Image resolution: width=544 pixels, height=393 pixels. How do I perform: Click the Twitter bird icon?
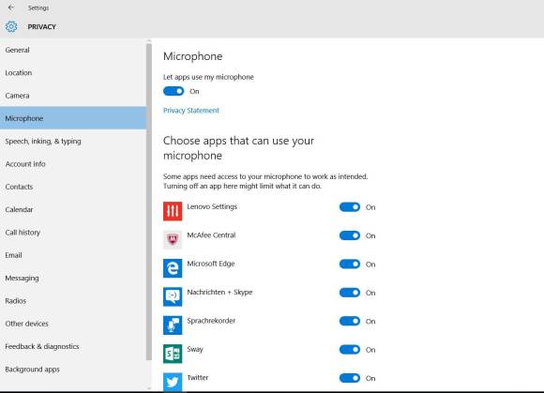coord(173,382)
